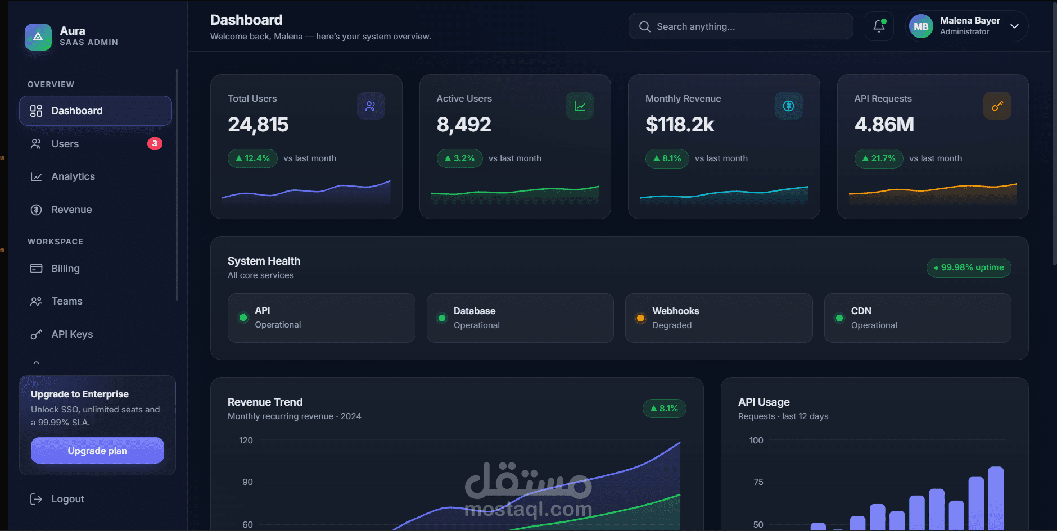This screenshot has height=531, width=1057.
Task: Click the Search anything input field
Action: point(740,26)
